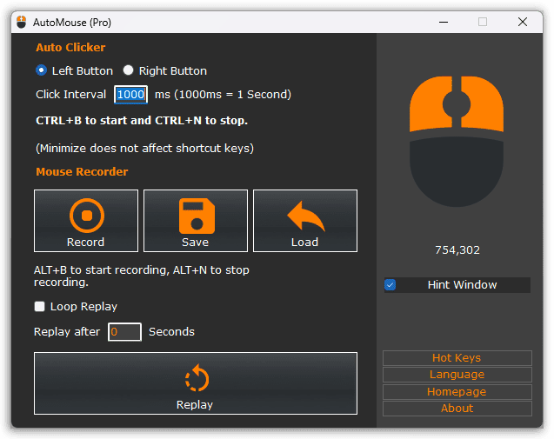Click the CTRL+B to start hint text

click(x=142, y=121)
